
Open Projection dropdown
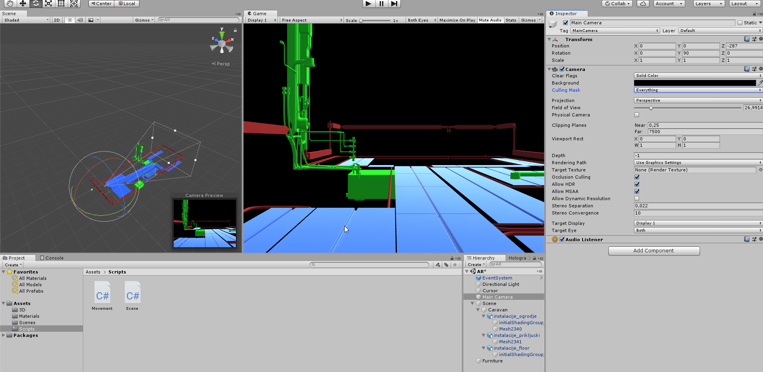(698, 100)
